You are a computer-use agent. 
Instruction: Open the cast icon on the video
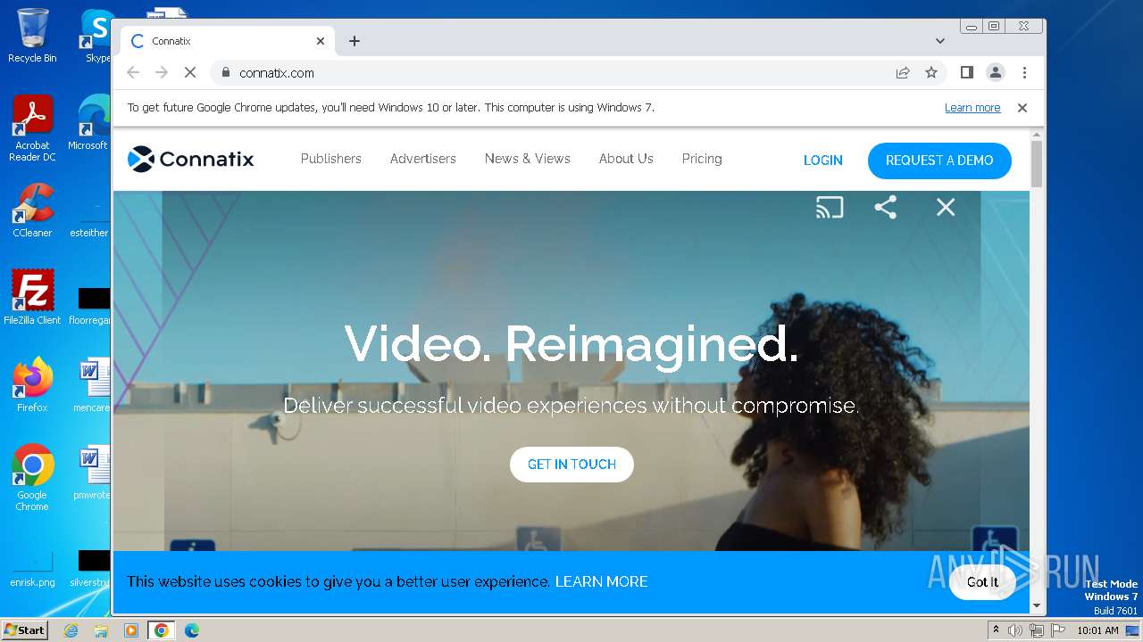point(830,208)
